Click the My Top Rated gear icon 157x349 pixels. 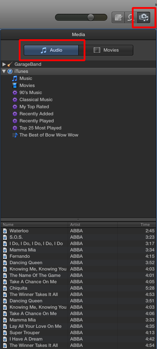click(15, 107)
